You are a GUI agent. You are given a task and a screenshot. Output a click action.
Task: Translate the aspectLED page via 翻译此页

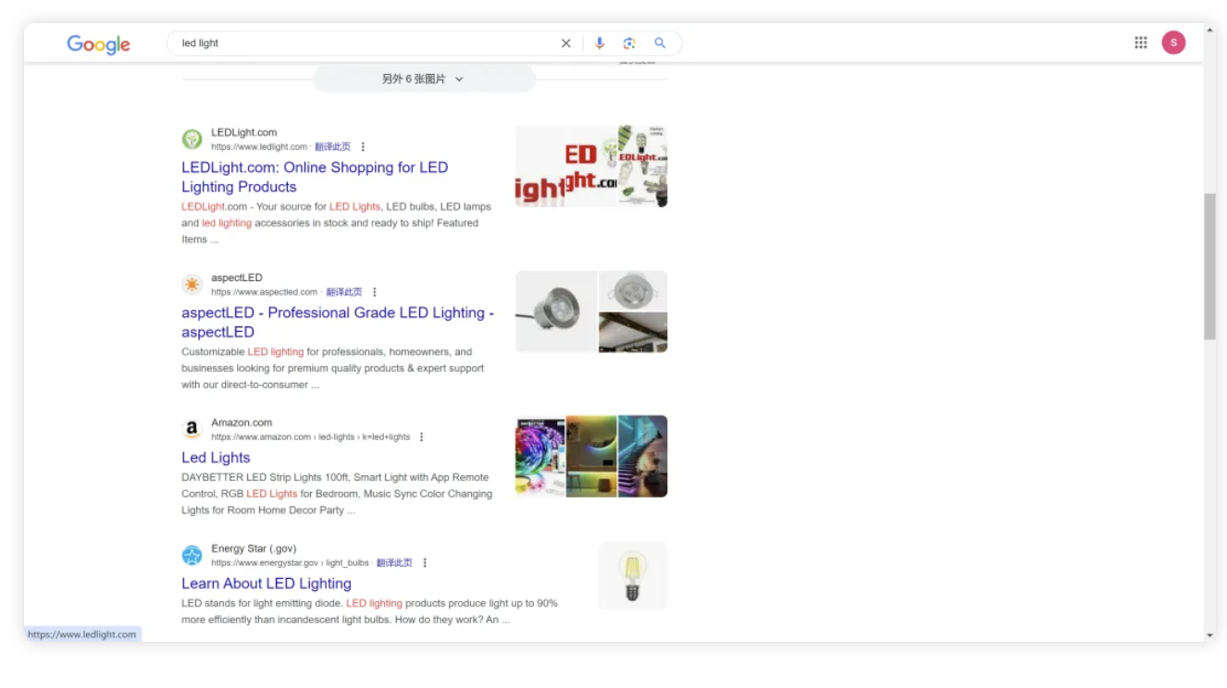coord(344,292)
